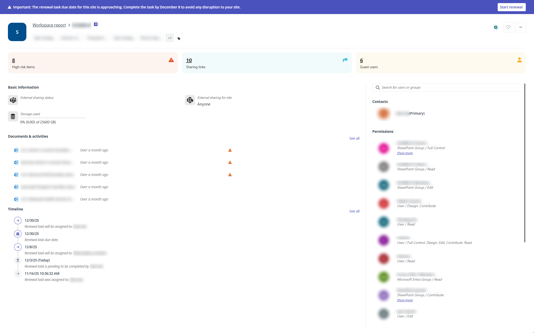Click the SharePoint icon in top right
Screen dimensions: 534x333
496,27
